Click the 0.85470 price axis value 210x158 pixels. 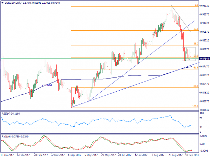tap(205, 84)
